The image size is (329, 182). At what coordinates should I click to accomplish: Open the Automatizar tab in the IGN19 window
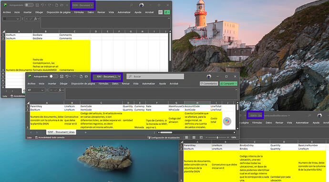[302, 122]
